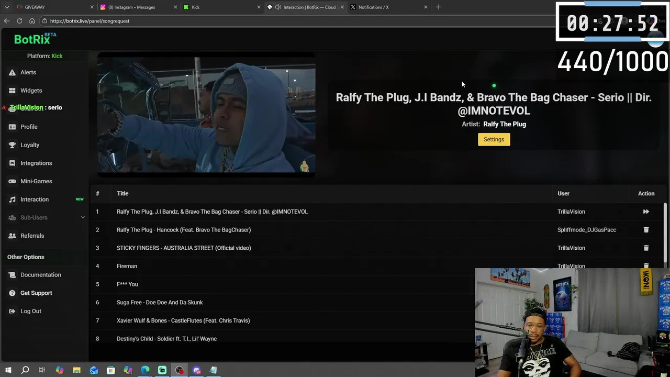Click the Referrals people icon
This screenshot has height=377, width=670.
[x=12, y=236]
